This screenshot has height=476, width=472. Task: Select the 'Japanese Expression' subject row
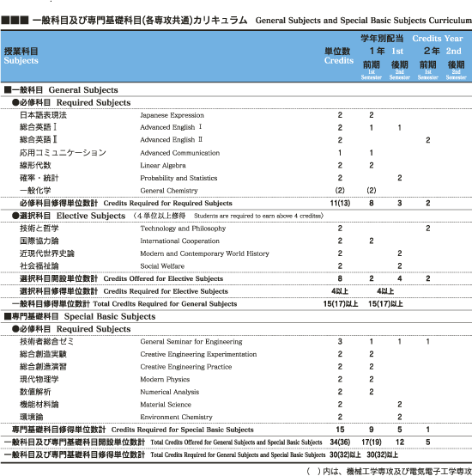[236, 115]
